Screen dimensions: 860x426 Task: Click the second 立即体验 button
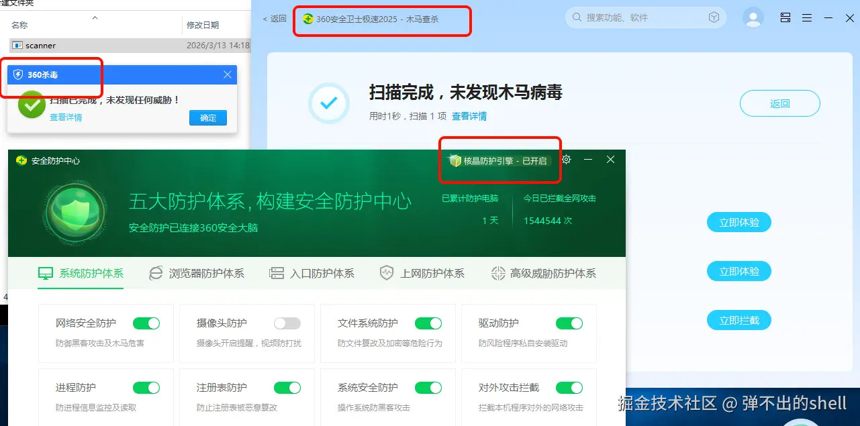coord(739,272)
